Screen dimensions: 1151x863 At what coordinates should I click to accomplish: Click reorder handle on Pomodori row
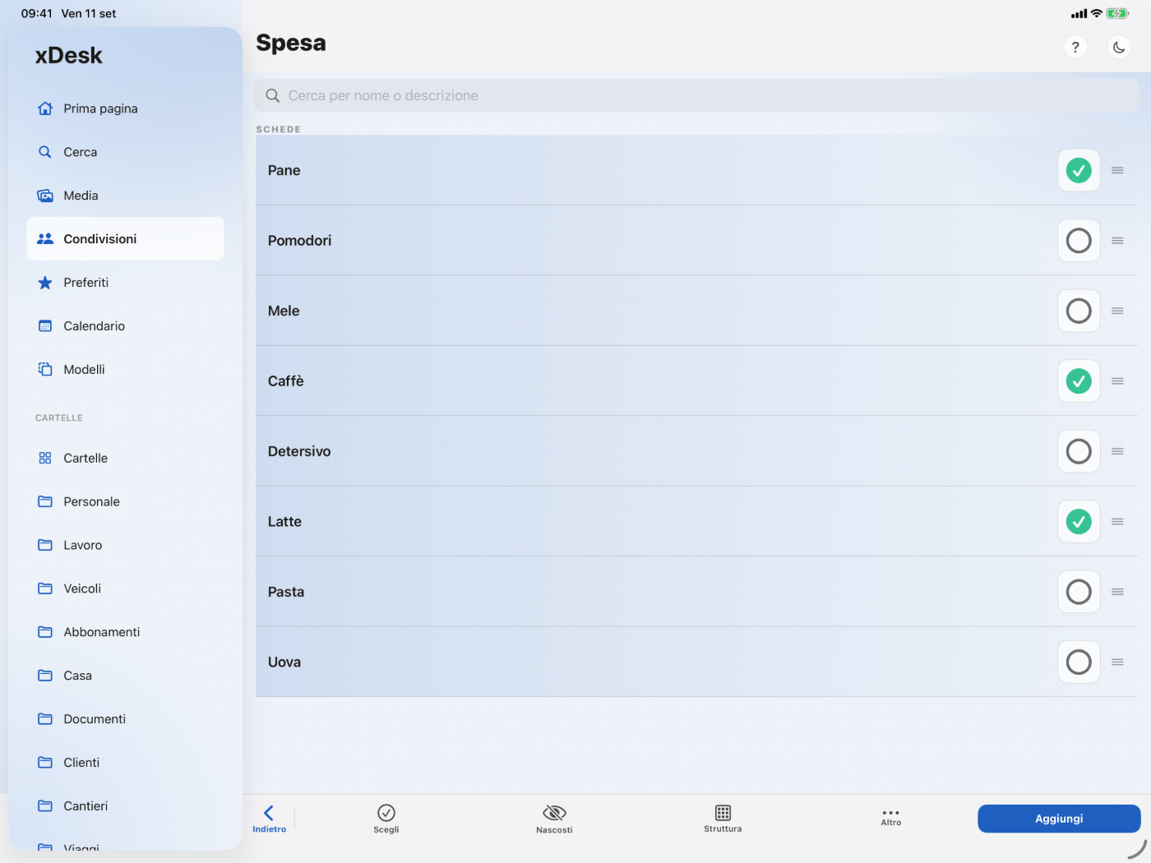[1117, 241]
